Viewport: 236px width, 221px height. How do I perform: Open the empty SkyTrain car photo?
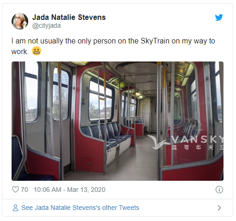pos(118,121)
